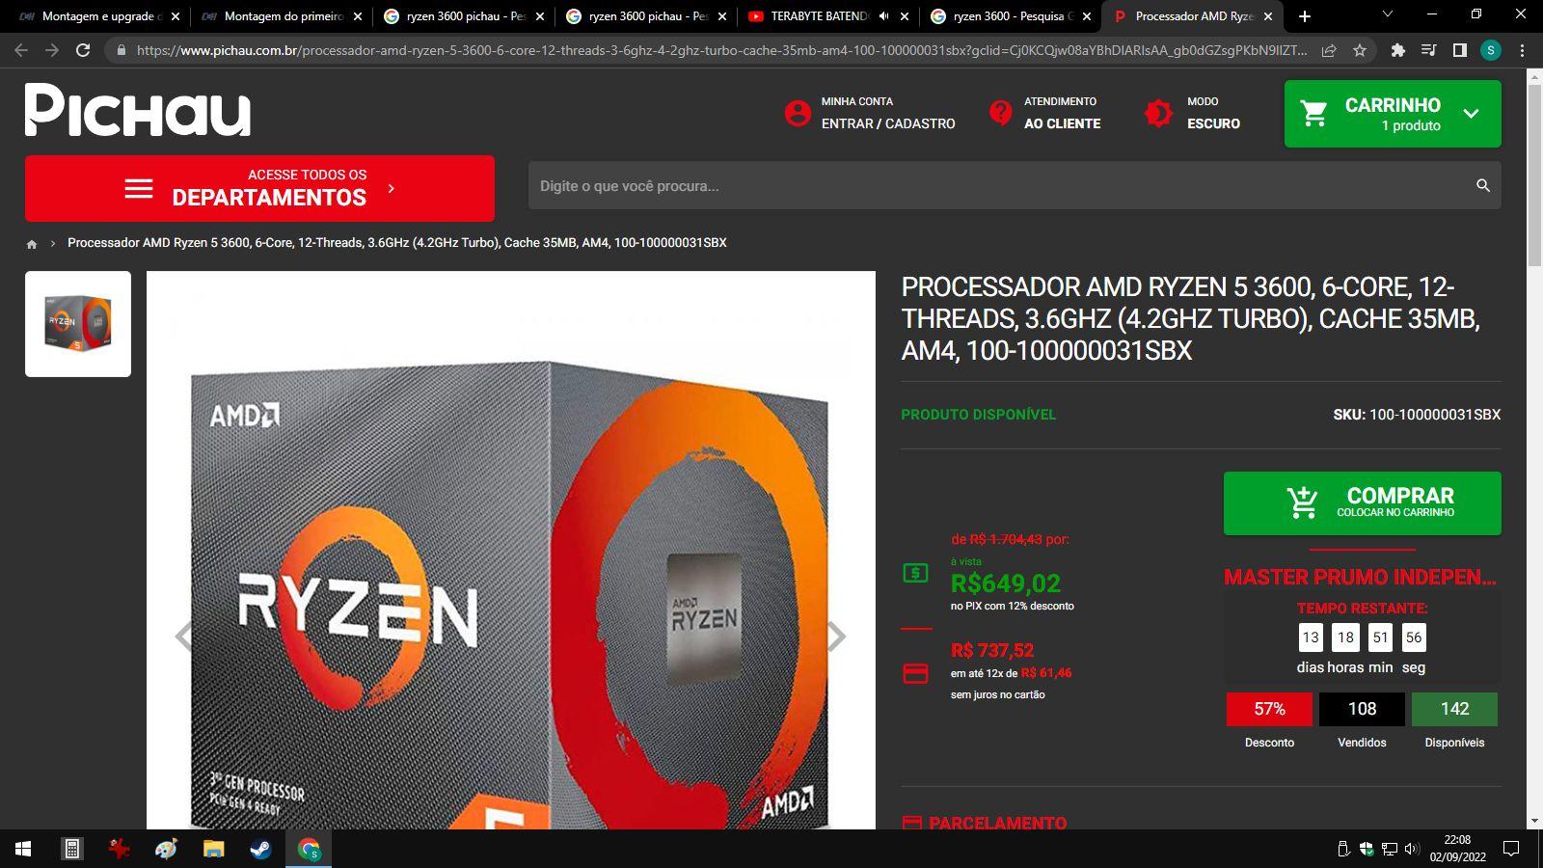This screenshot has height=868, width=1543.
Task: Open Chrome extensions puzzle icon
Action: [1397, 50]
